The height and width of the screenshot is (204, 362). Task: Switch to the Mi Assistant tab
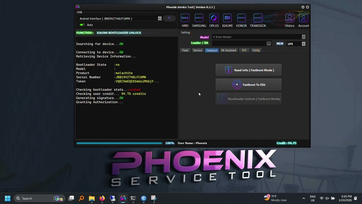pyautogui.click(x=229, y=50)
